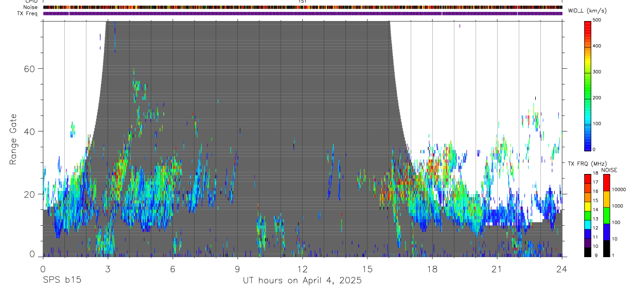The image size is (632, 291).
Task: Click the 'CPID' row label at top
Action: click(31, 2)
